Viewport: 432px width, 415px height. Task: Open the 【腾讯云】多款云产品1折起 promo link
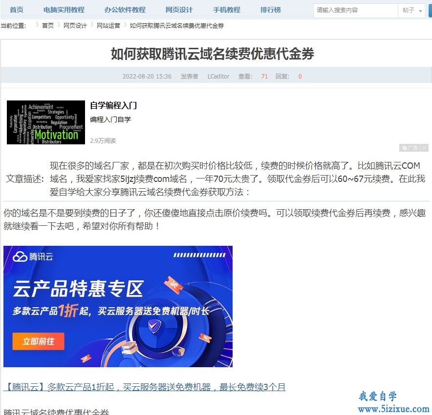145,387
